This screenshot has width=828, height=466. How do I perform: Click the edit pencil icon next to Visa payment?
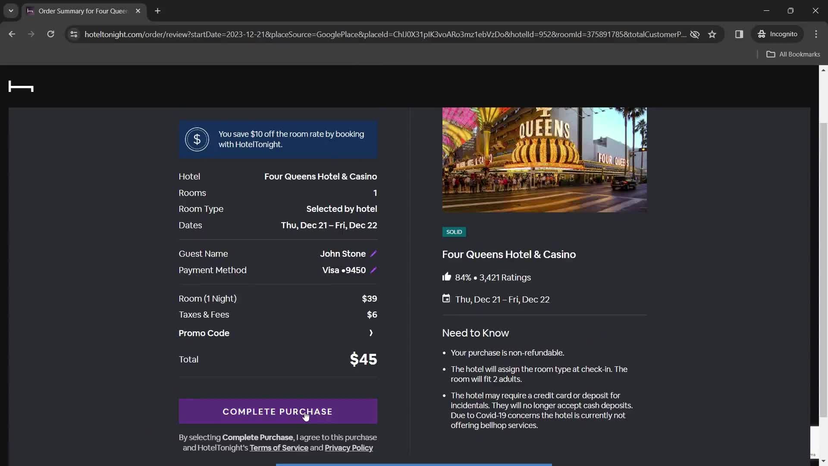pyautogui.click(x=373, y=270)
